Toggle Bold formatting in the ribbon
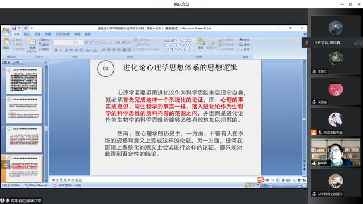This screenshot has height=204, width=363. coord(56,50)
